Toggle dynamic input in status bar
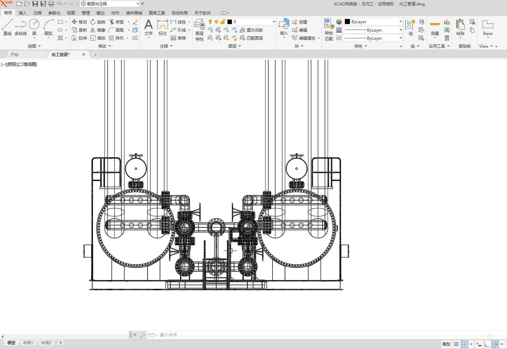Screen dimensions: 507x349 click(x=479, y=344)
